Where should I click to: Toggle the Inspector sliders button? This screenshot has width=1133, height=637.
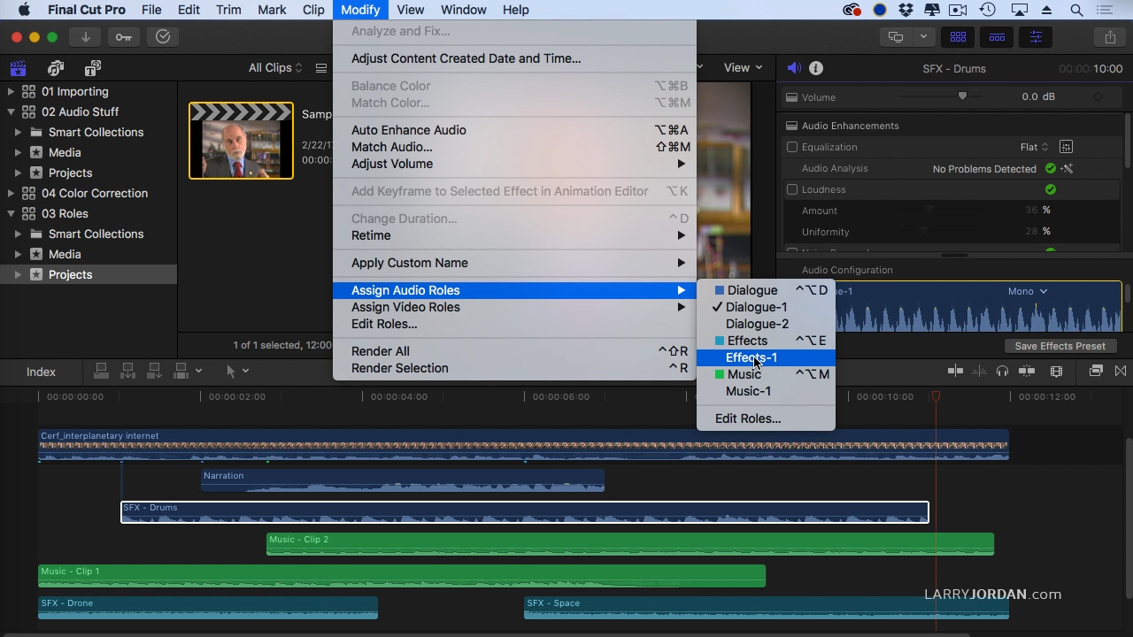[1036, 37]
